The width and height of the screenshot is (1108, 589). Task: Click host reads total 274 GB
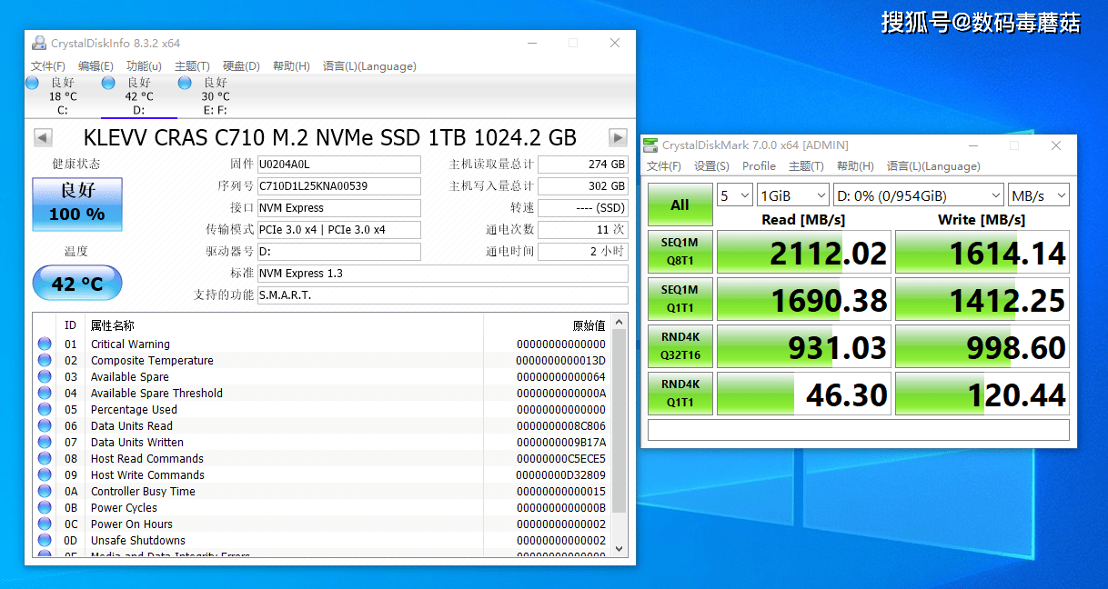pos(583,165)
